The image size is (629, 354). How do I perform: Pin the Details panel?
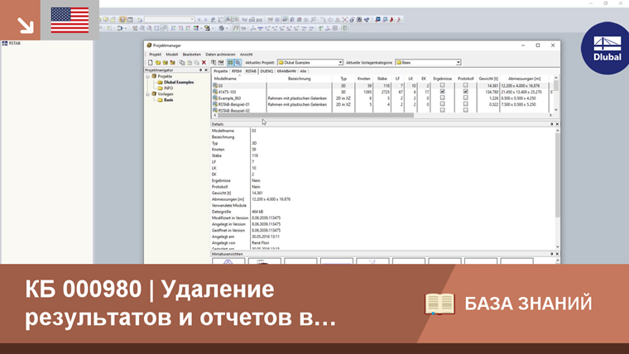pyautogui.click(x=551, y=124)
